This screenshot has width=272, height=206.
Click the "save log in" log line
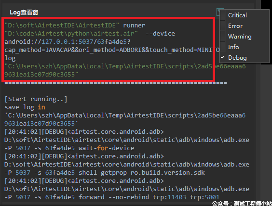pyautogui.click(x=25, y=107)
